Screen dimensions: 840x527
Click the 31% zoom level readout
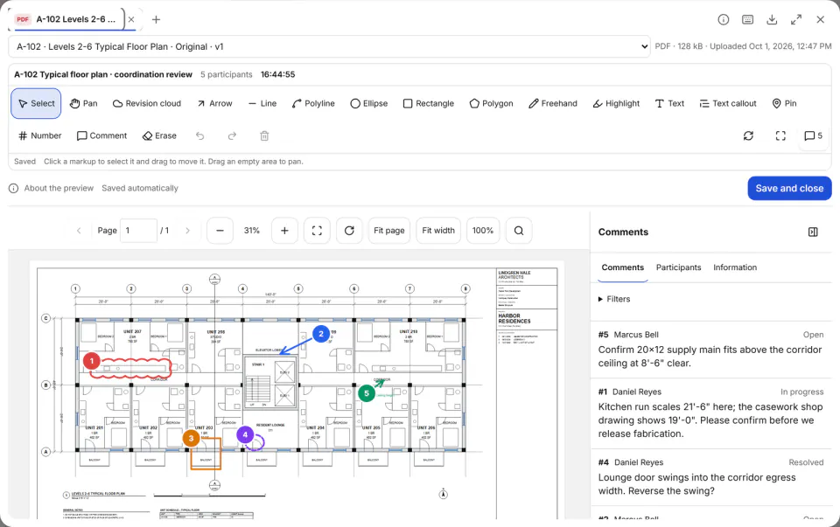pos(252,231)
